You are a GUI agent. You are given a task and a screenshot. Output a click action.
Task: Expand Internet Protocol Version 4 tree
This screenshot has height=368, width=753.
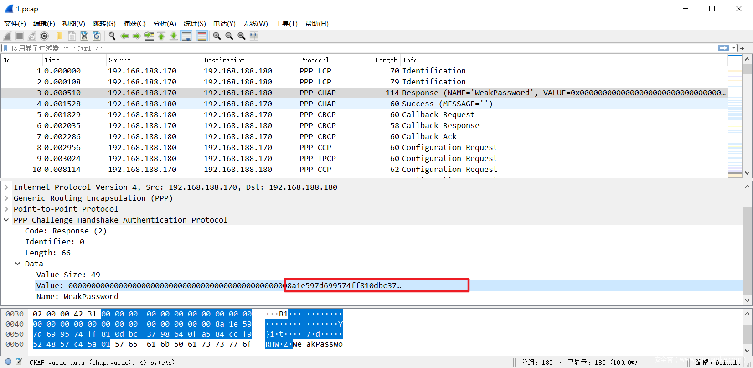point(6,187)
